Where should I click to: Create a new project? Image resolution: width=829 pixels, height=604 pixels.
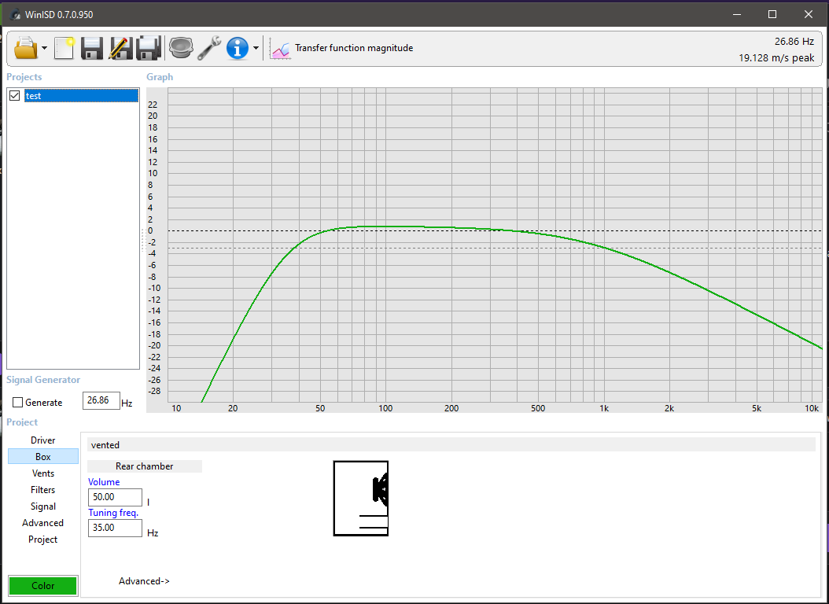point(64,48)
